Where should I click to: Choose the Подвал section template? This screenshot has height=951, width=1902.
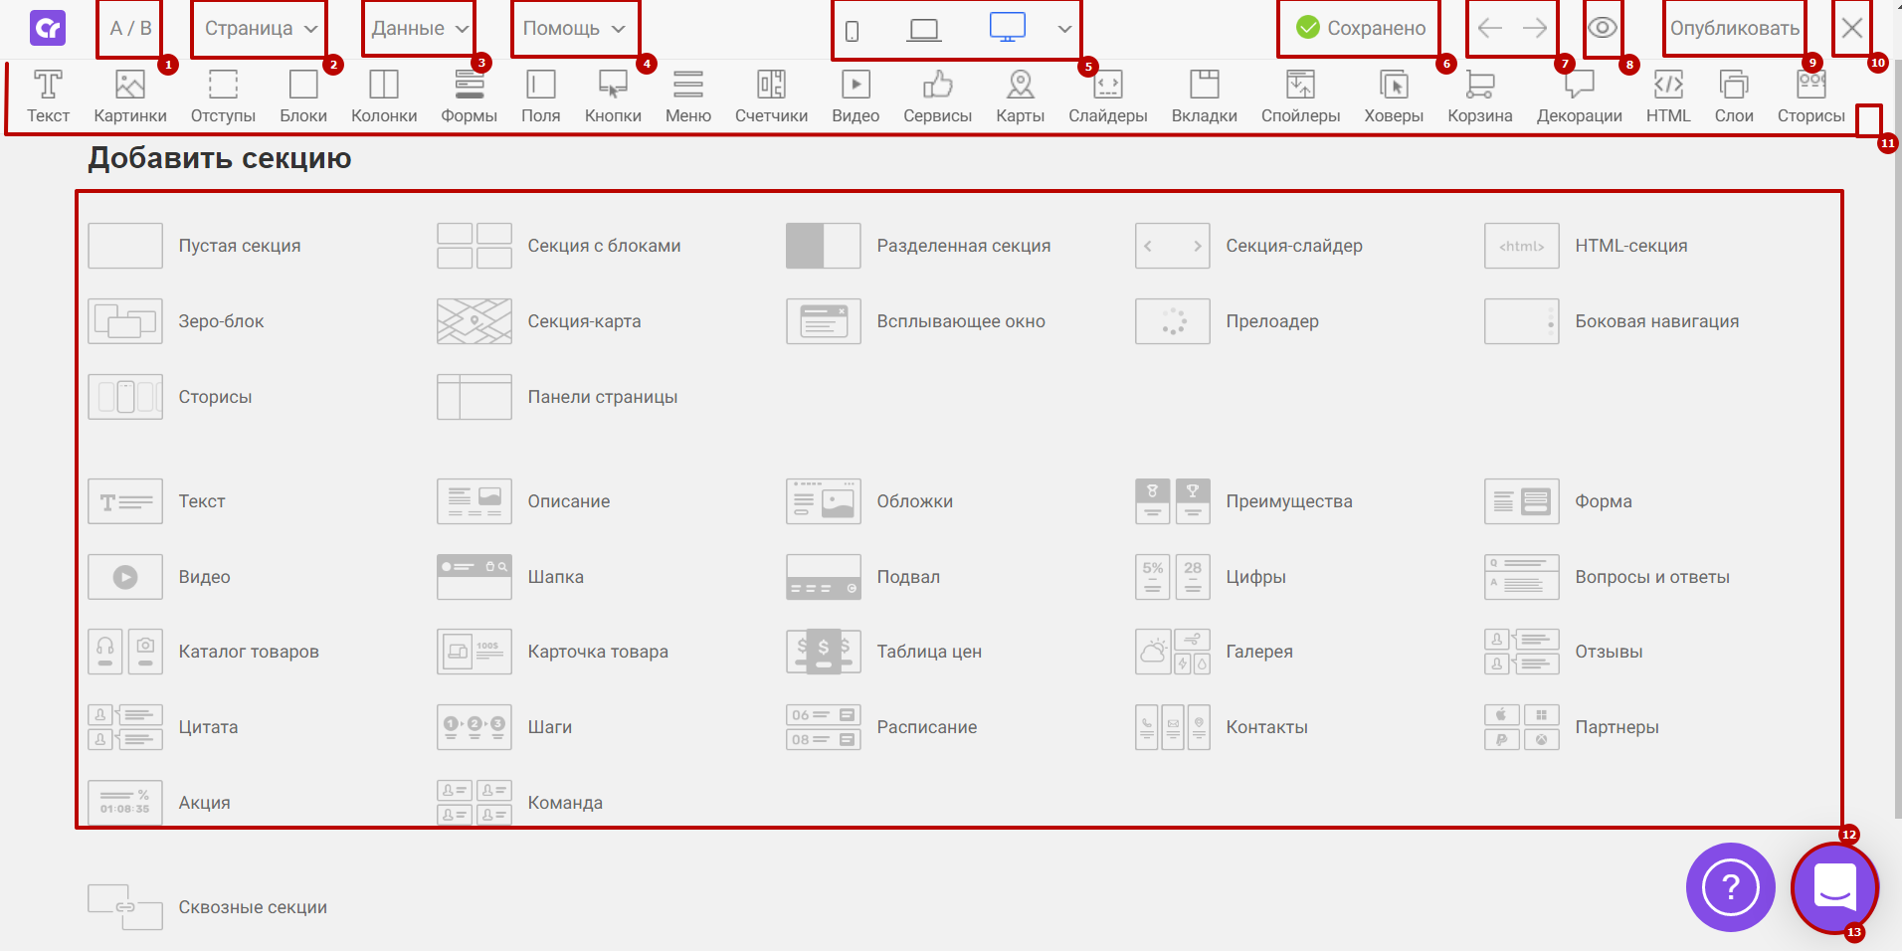[862, 577]
